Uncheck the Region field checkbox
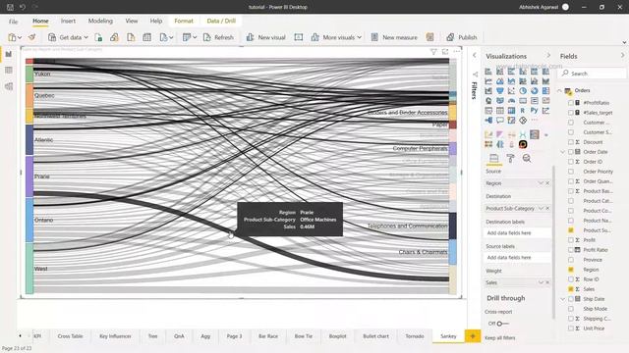The image size is (629, 353). pos(571,270)
